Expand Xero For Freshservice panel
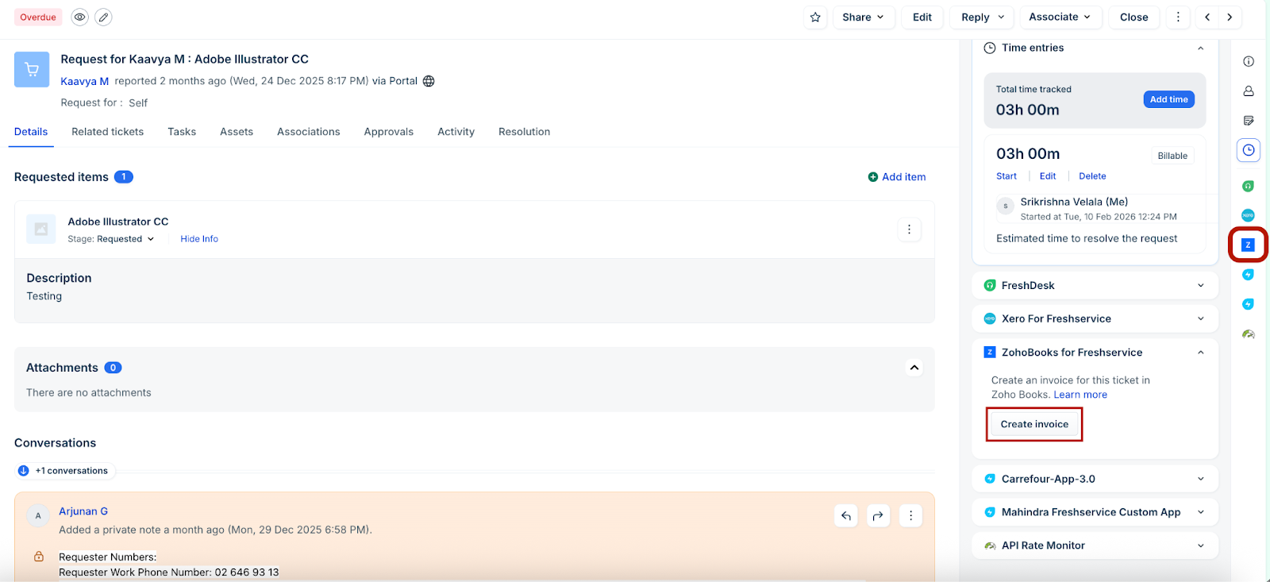 [x=1200, y=319]
